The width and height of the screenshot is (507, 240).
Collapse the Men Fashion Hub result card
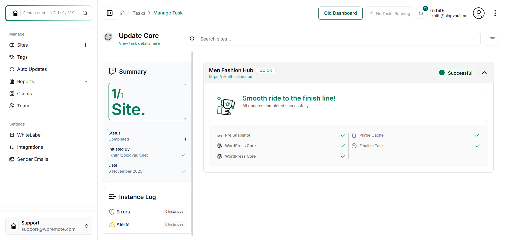pos(484,73)
